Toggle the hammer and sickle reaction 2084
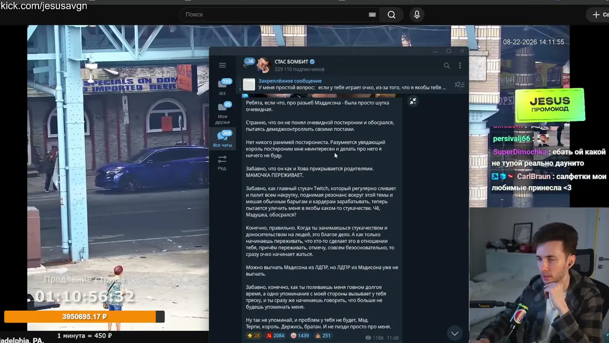609x343 pixels. 275,336
